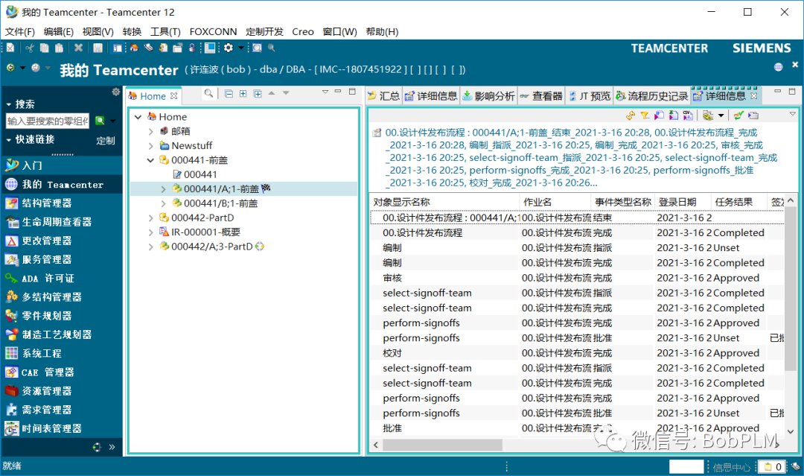Click the 定制 link in quick links
Screen dimensions: 804x476
pyautogui.click(x=105, y=141)
